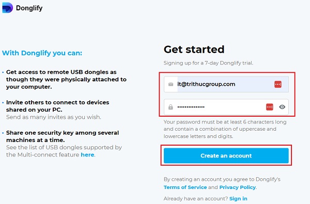Click the Donglify brand name text

tap(29, 8)
